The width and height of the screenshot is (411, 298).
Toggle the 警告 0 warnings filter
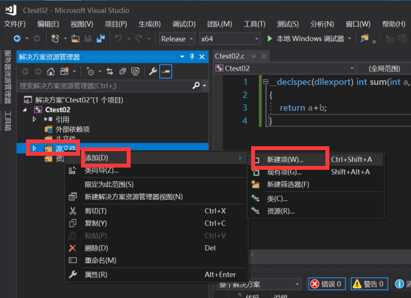[369, 284]
